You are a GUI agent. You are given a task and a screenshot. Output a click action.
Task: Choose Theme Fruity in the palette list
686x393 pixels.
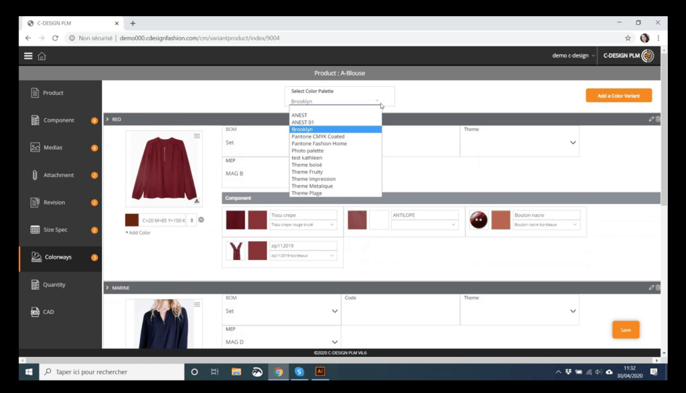pyautogui.click(x=307, y=172)
